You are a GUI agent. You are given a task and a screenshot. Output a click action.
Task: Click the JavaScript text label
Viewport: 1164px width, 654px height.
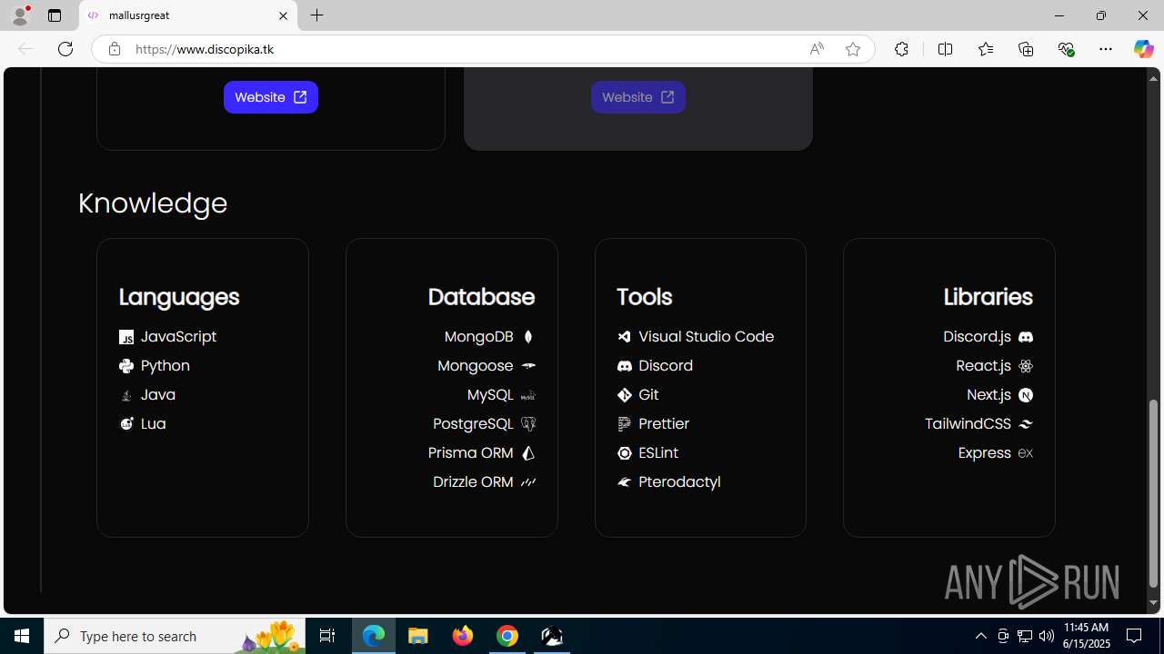pyautogui.click(x=178, y=337)
